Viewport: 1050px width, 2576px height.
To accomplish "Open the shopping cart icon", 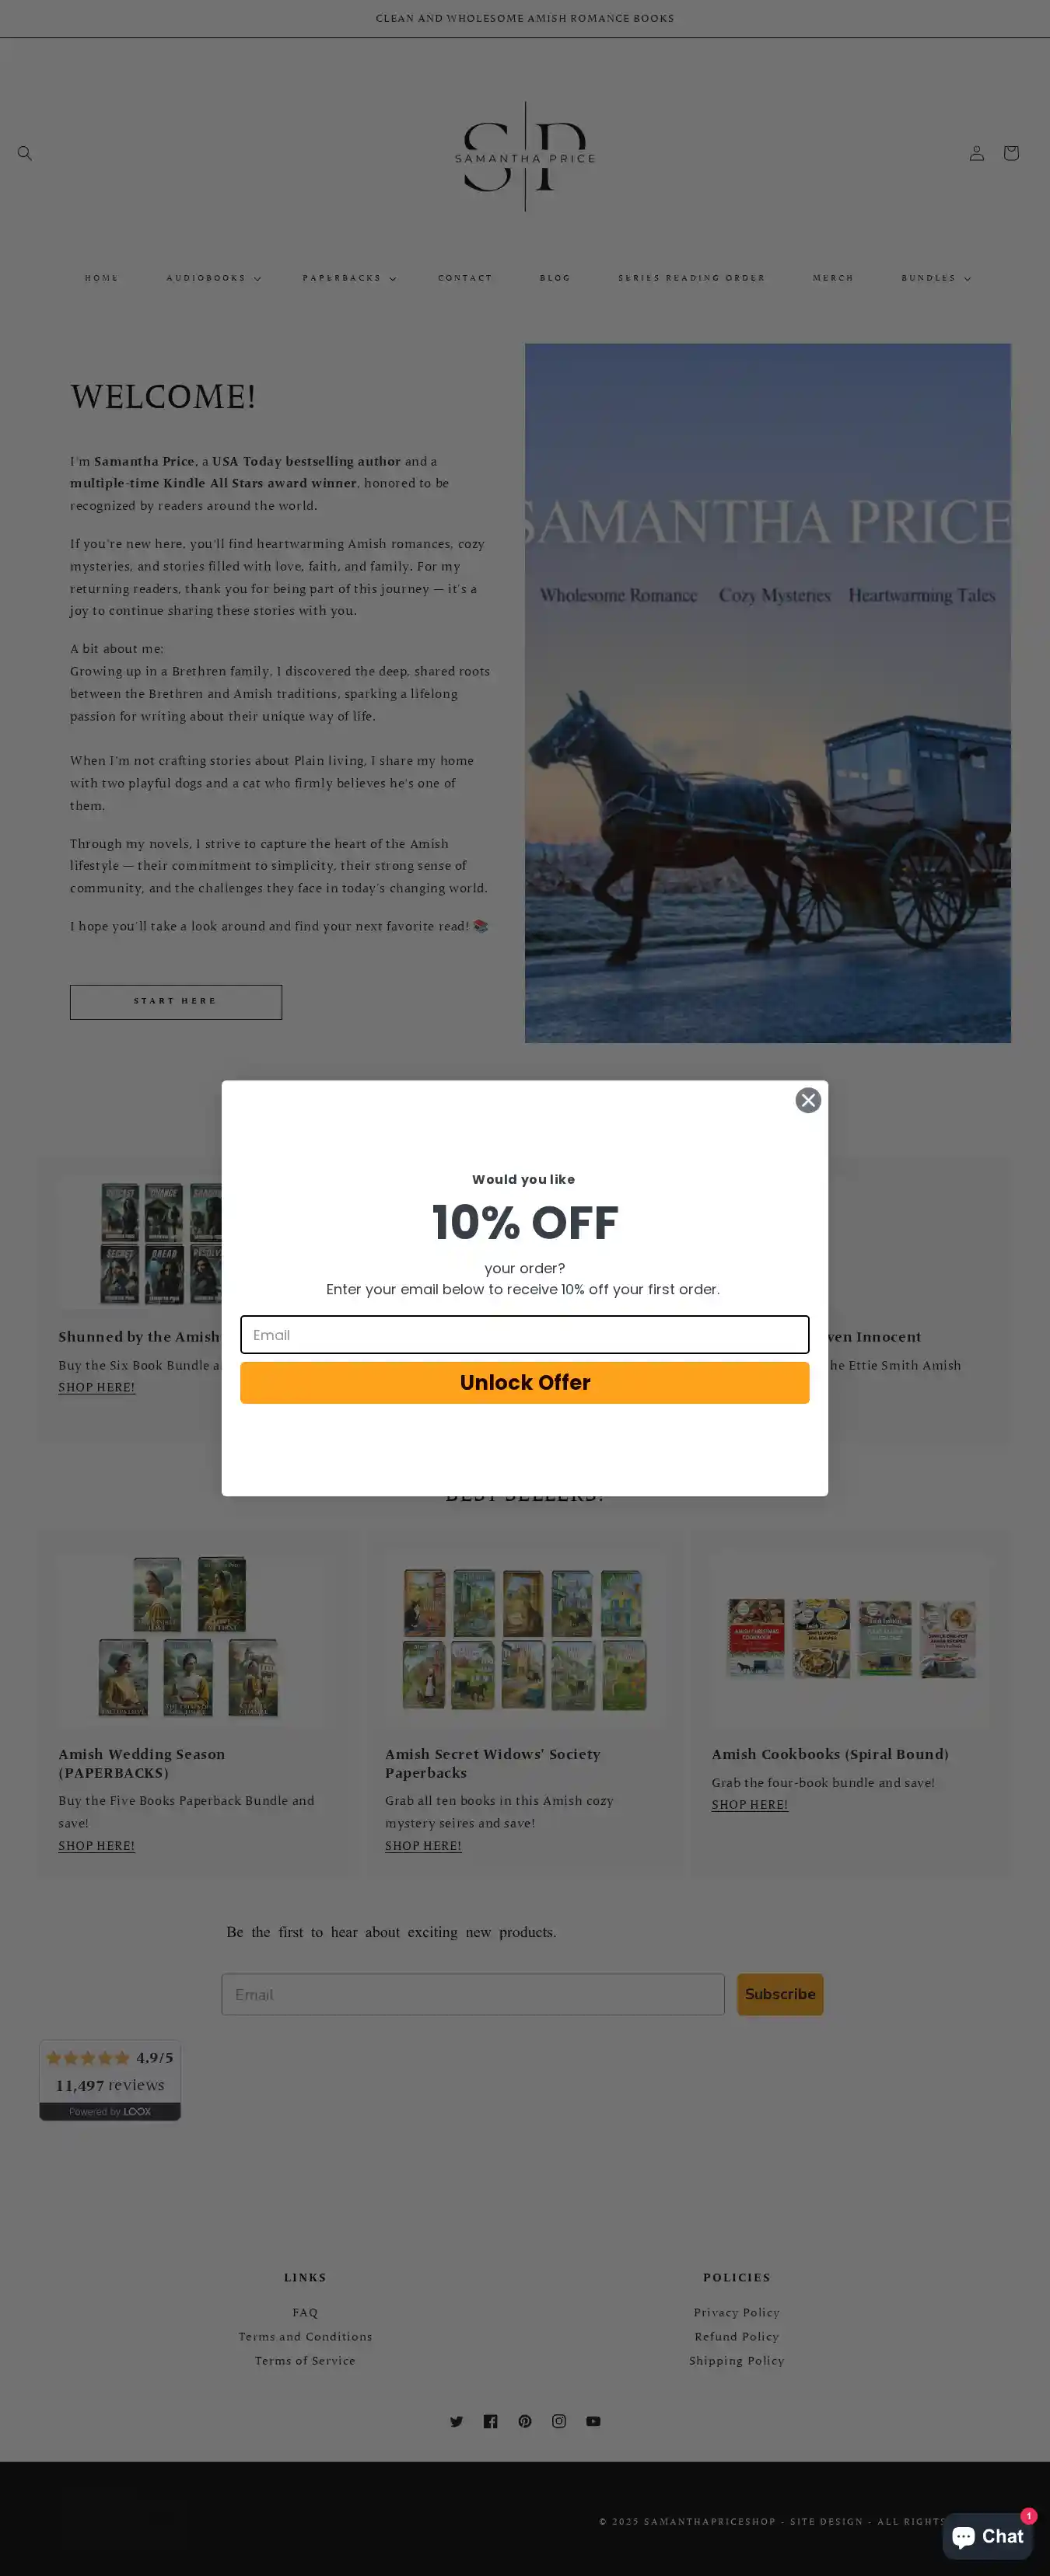I will (x=1011, y=153).
